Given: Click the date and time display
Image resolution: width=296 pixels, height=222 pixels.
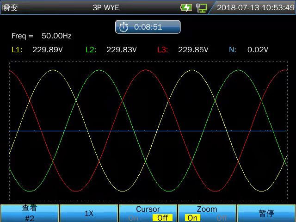Looking at the screenshot, I should (253, 7).
